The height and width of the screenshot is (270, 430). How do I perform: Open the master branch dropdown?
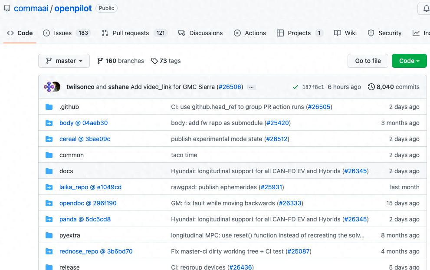coord(64,61)
